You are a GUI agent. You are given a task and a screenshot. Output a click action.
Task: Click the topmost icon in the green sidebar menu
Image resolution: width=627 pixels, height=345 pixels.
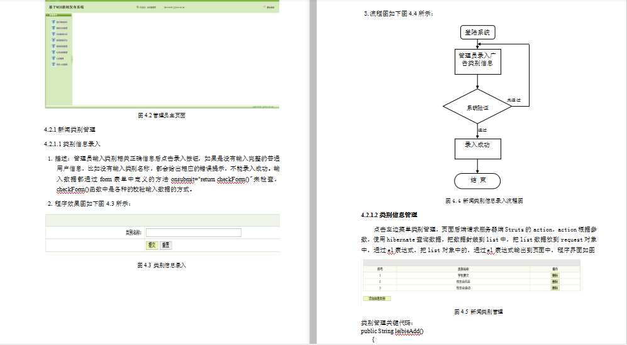tap(54, 23)
